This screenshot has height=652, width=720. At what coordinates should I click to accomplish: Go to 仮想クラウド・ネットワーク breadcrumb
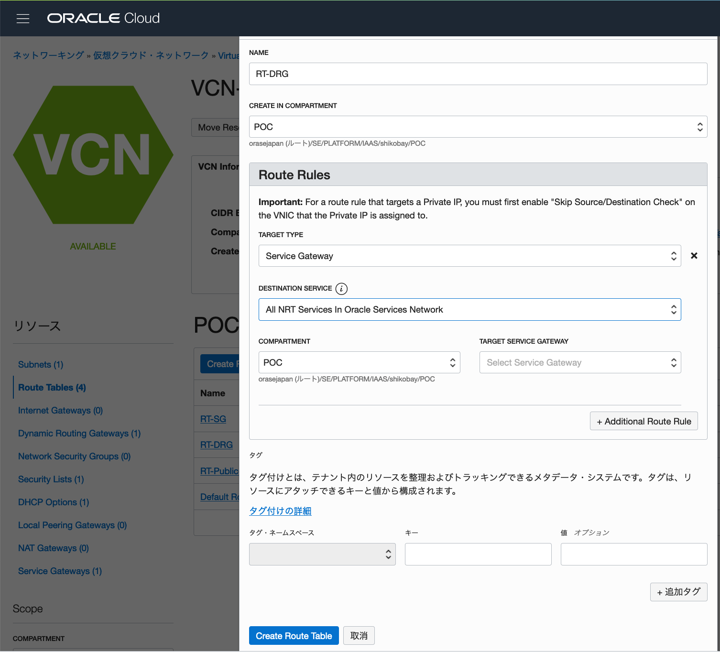tap(151, 55)
